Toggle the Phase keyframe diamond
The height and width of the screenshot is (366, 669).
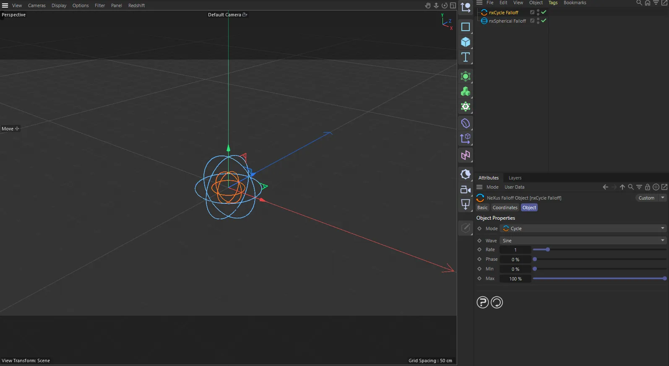click(x=479, y=259)
